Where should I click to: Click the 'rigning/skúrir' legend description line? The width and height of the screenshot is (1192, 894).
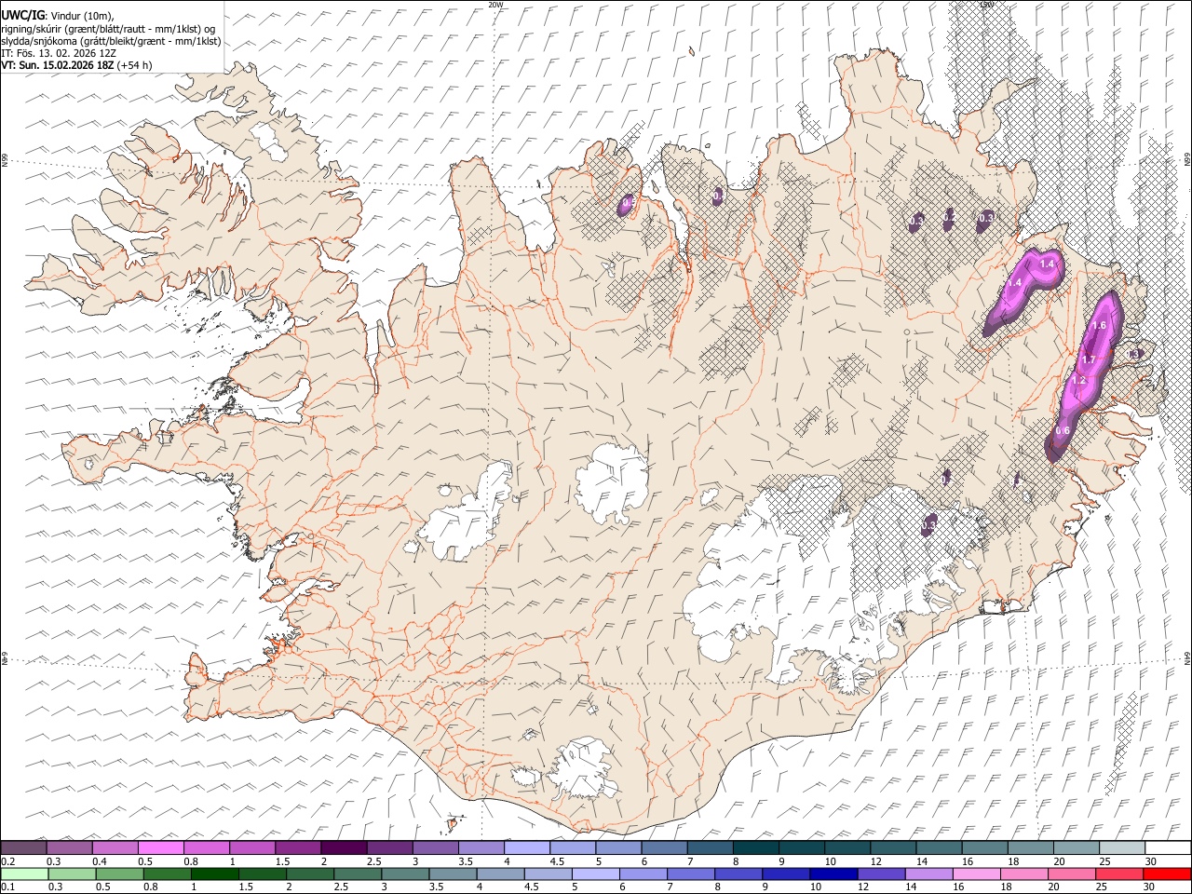[x=109, y=28]
